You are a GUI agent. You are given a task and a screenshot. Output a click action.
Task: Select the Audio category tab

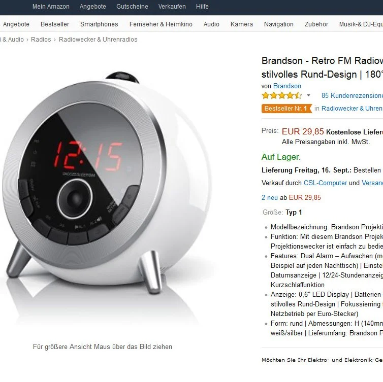[211, 24]
